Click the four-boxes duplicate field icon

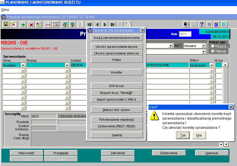point(55,24)
